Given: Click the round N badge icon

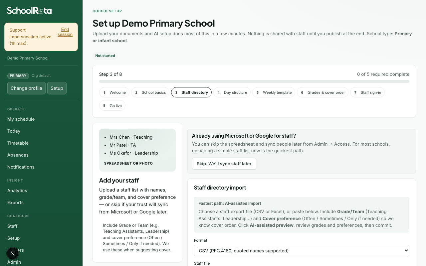Looking at the screenshot, I should pyautogui.click(x=13, y=254).
